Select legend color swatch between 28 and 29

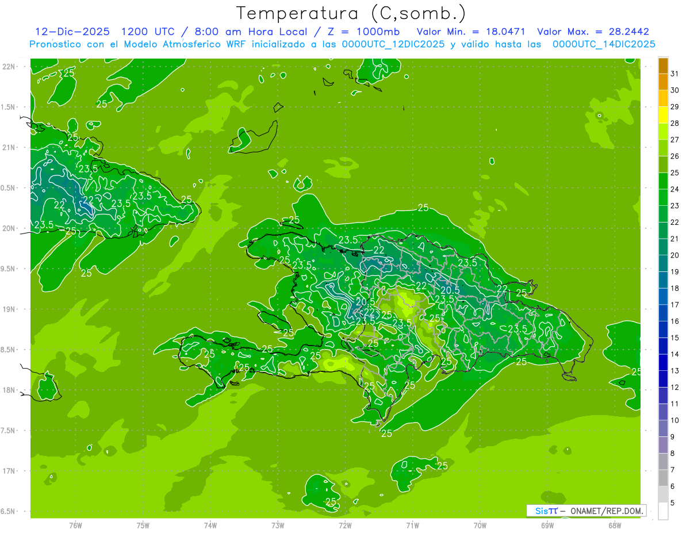coord(663,115)
